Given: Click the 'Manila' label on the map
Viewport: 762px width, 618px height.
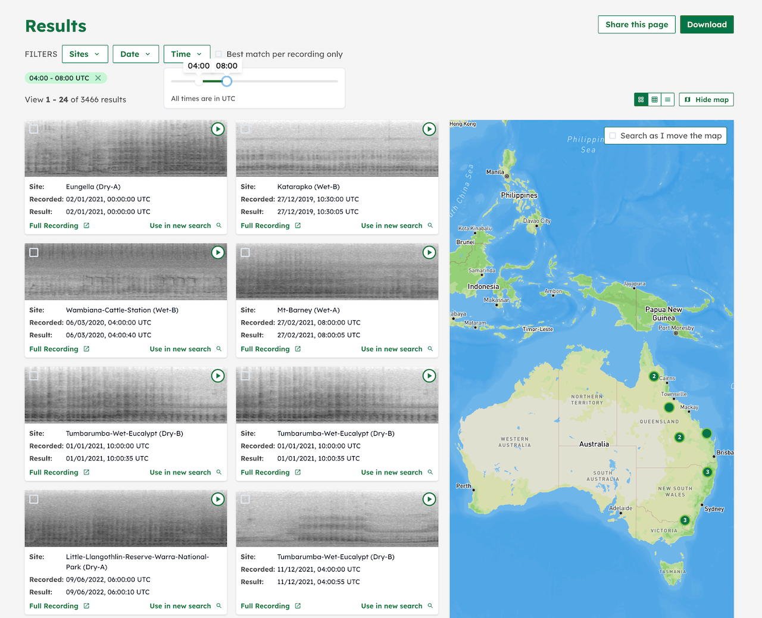Looking at the screenshot, I should [x=495, y=172].
